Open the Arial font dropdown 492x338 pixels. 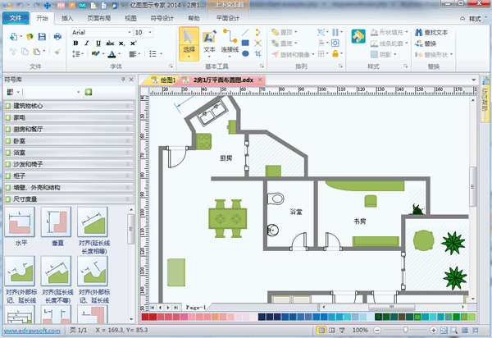tap(130, 32)
